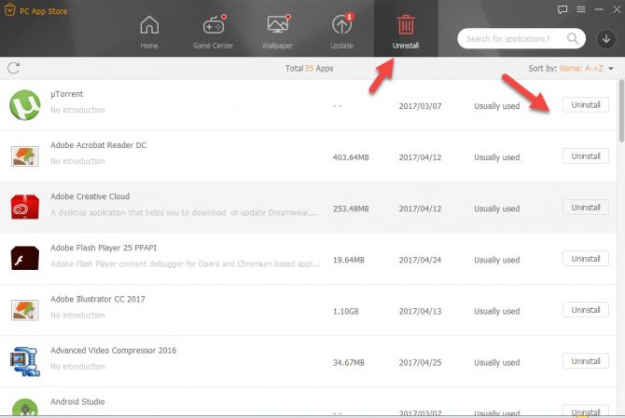Click the 253.48MB size value

pos(351,209)
